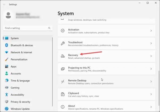Open Remote Desktop settings

point(106,81)
